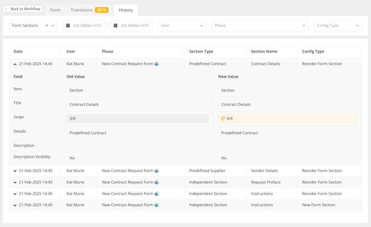Click the cube icon in Request Preface row

point(157,182)
